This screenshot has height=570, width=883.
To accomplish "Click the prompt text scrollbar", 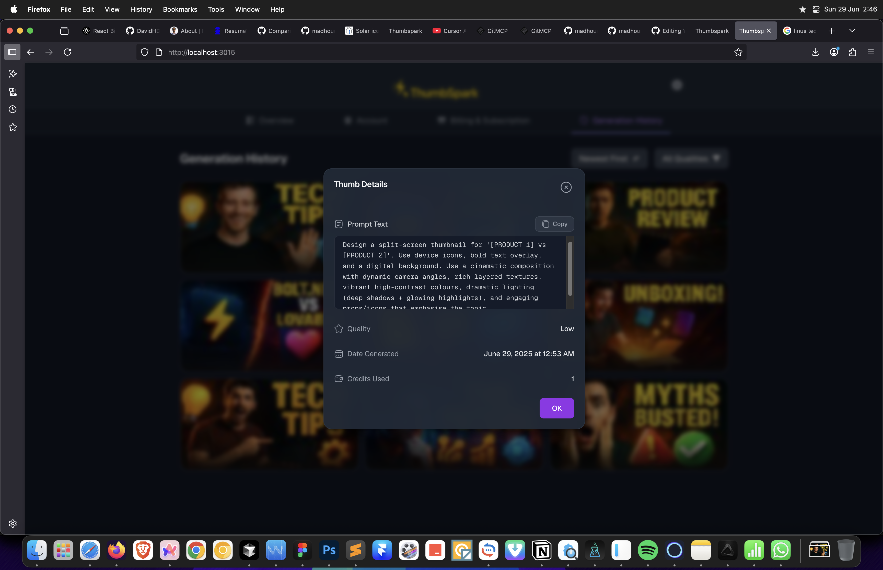I will click(570, 269).
